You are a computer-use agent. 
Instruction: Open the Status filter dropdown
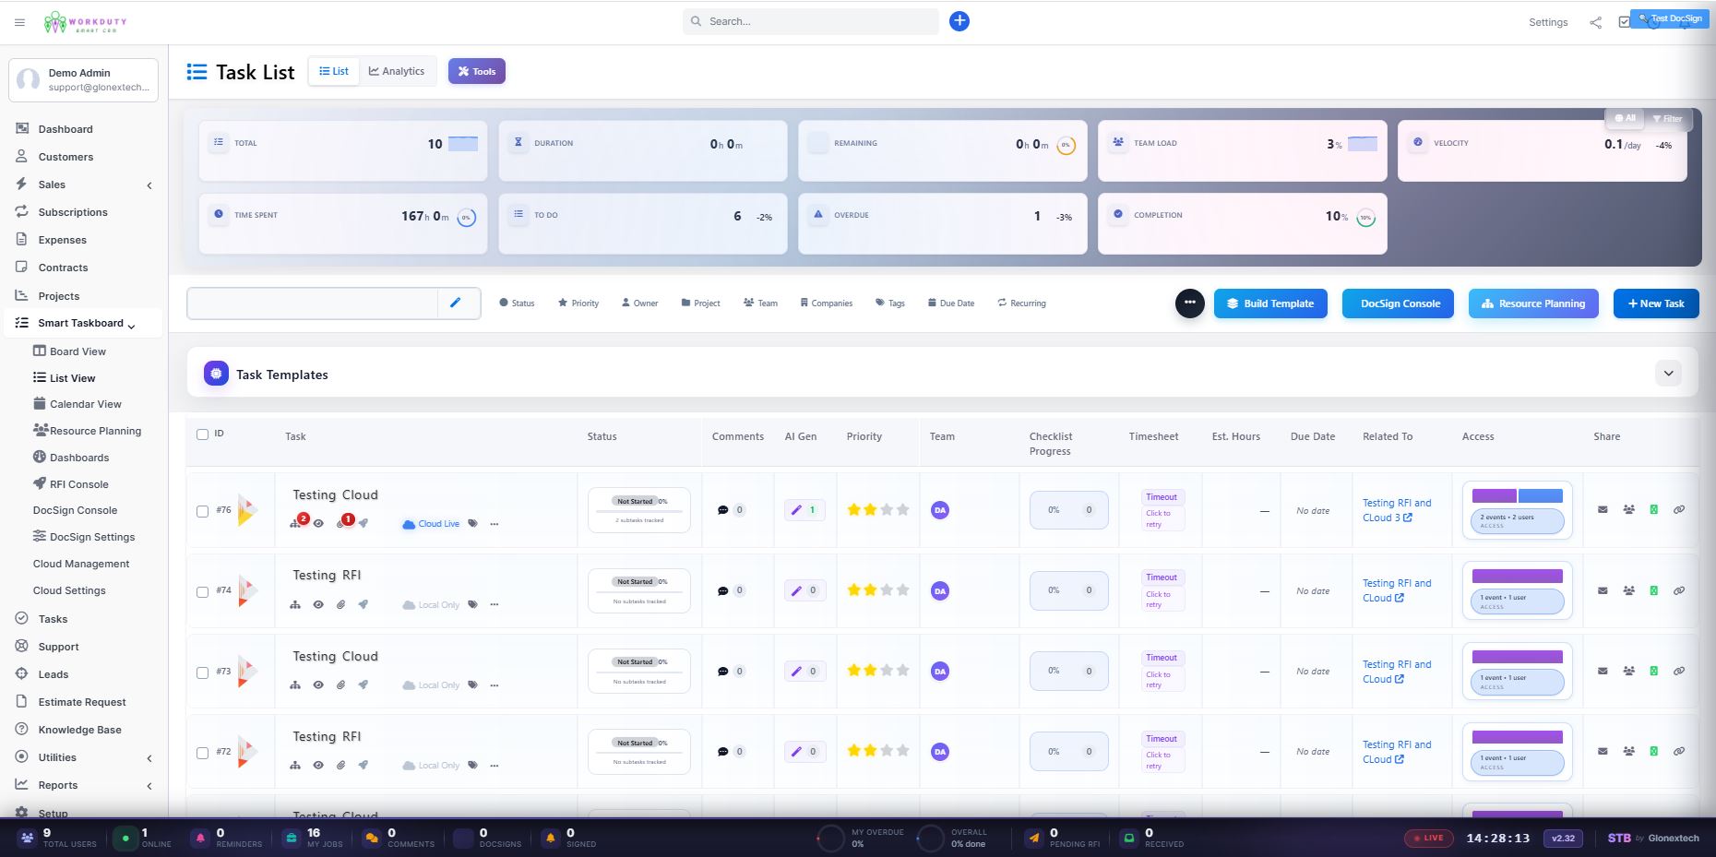click(x=517, y=304)
